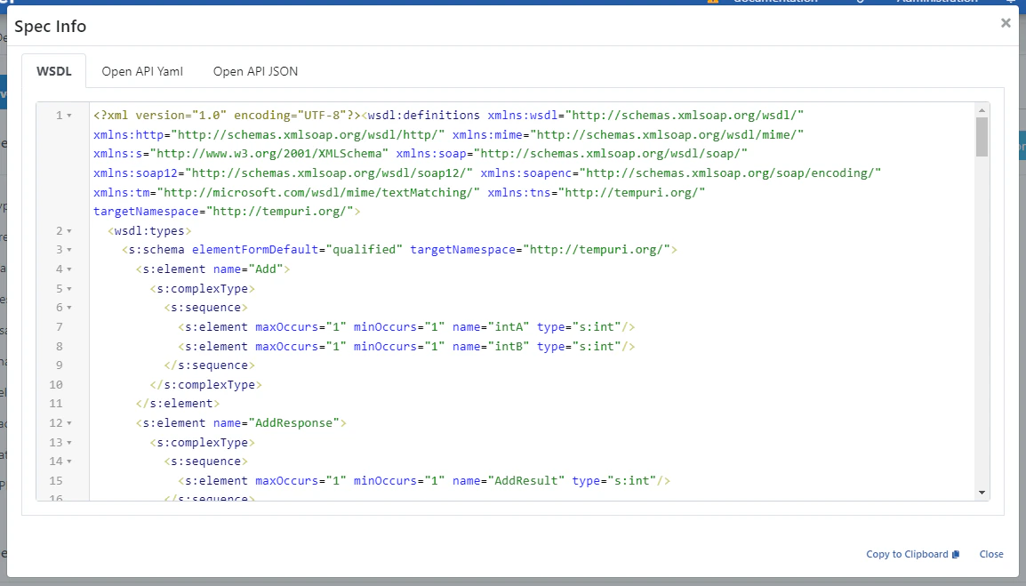Image resolution: width=1026 pixels, height=586 pixels.
Task: Collapse the XML declaration fold on line 1
Action: 68,115
